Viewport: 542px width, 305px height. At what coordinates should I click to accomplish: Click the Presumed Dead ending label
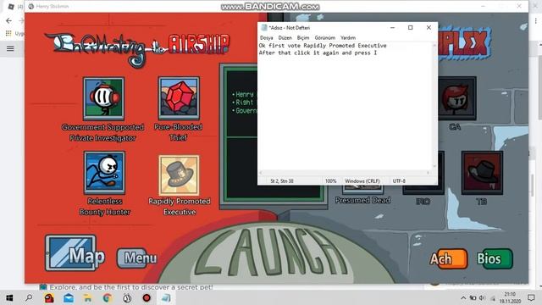point(362,200)
